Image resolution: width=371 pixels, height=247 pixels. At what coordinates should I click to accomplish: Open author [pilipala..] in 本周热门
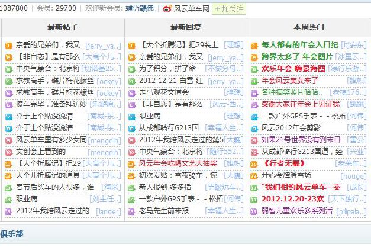(351, 211)
